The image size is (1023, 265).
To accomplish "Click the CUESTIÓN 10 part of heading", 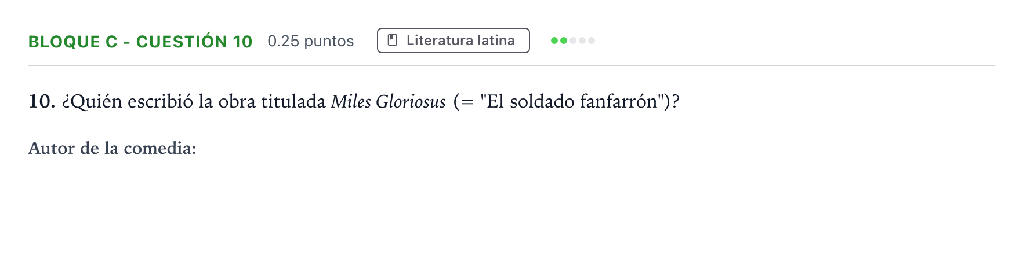I will (x=194, y=42).
